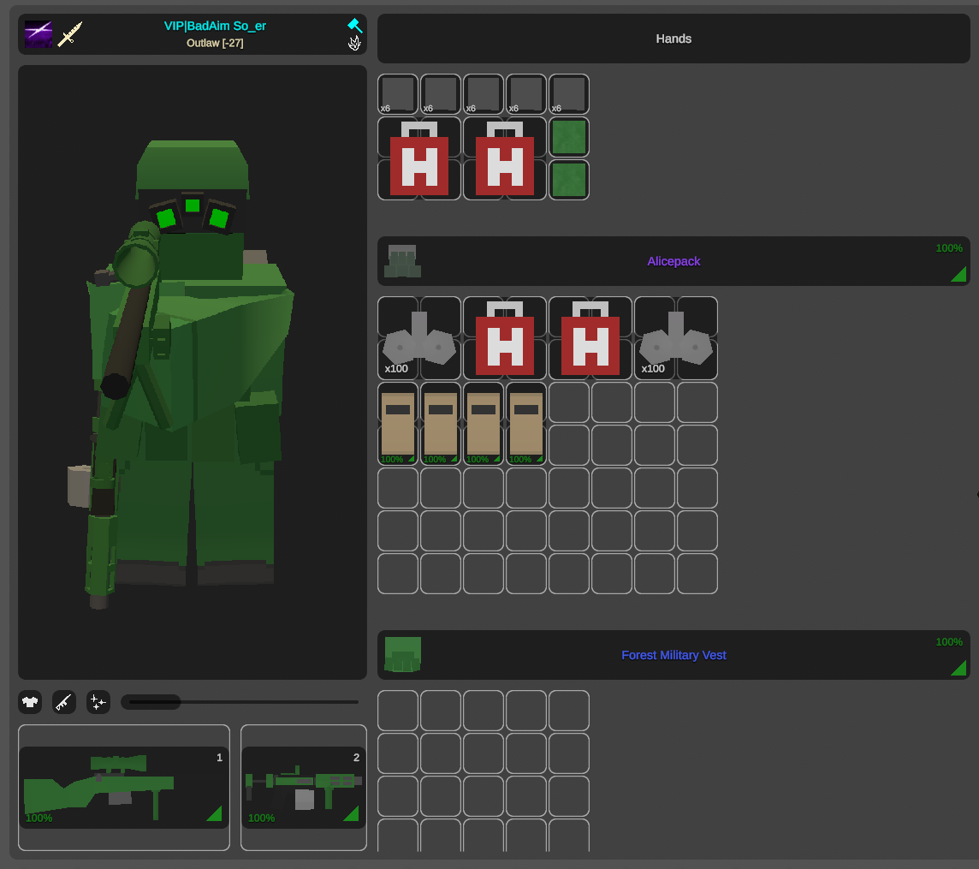
Task: Click sniper rifle 100% durability label
Action: (39, 818)
